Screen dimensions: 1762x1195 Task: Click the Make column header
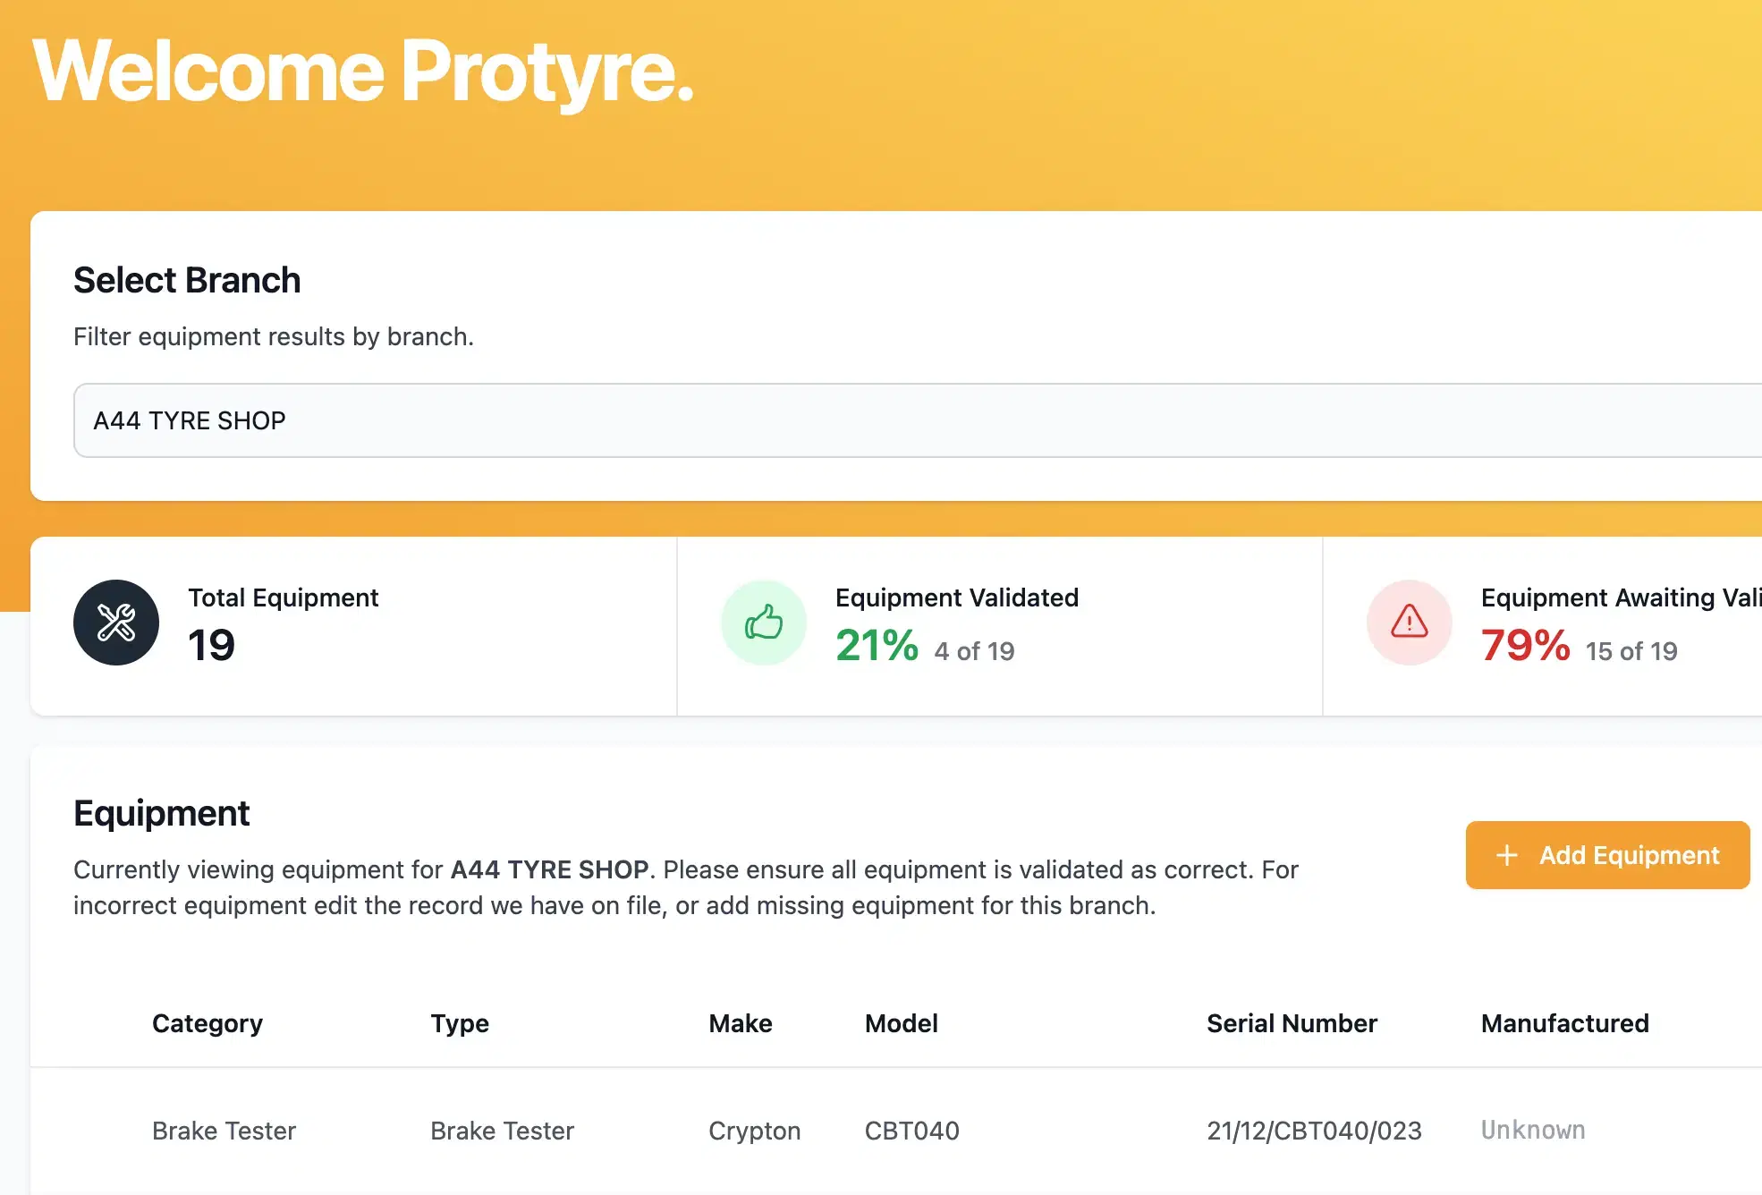coord(741,1023)
